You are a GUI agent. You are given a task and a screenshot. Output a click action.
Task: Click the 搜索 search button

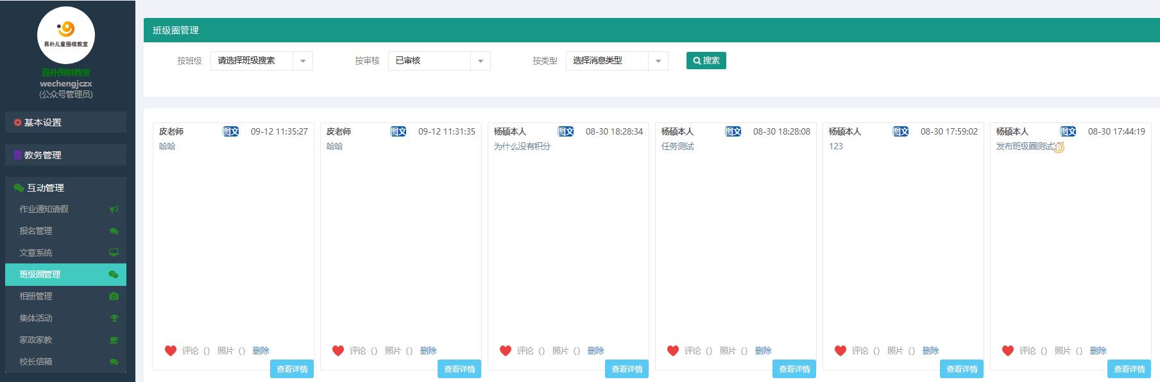click(706, 60)
